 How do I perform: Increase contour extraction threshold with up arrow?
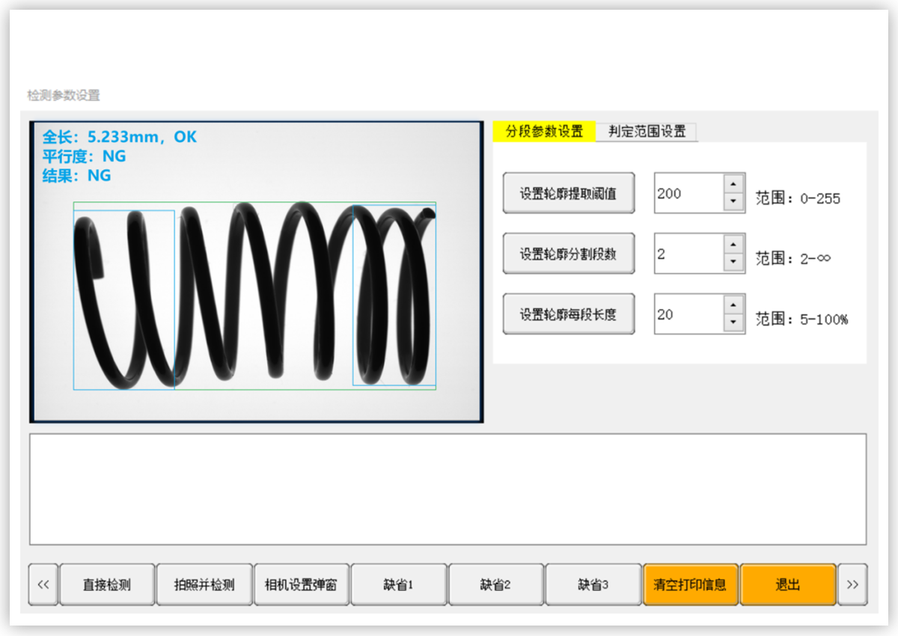(733, 184)
